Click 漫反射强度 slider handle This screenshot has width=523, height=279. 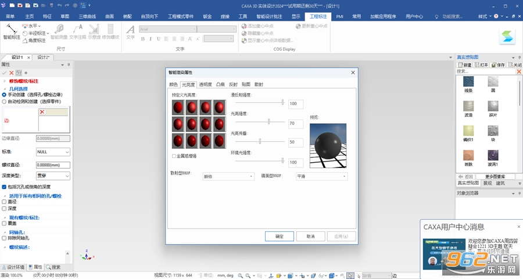(282, 102)
